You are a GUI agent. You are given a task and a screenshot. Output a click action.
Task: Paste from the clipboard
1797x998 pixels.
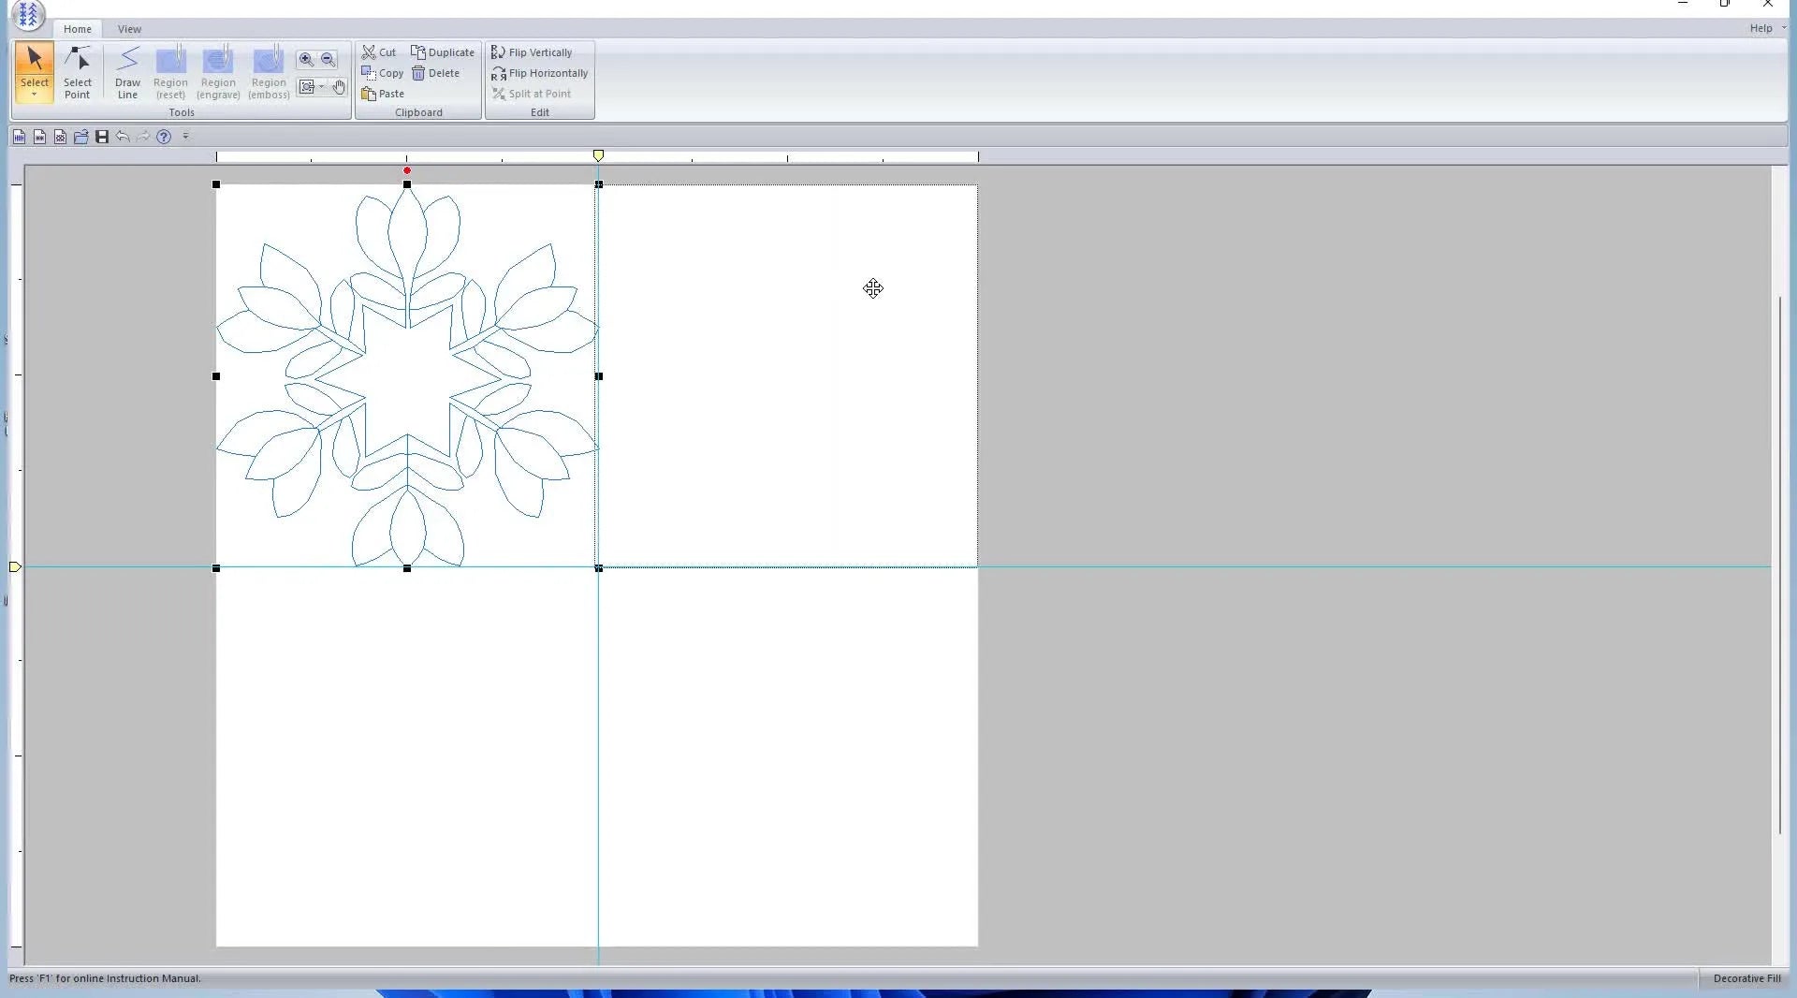tap(383, 94)
